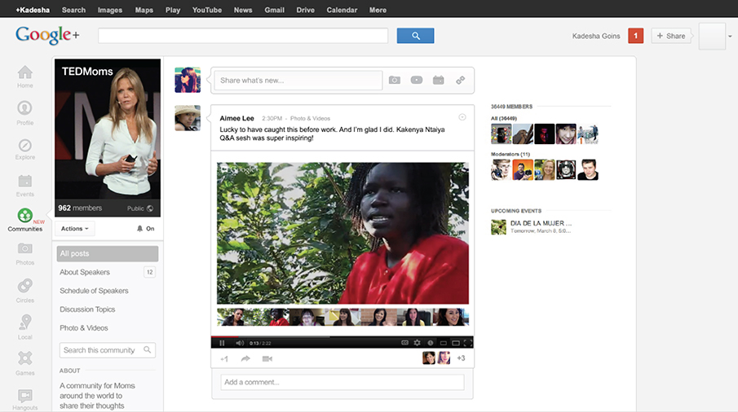Start a hangout about this post

point(267,359)
